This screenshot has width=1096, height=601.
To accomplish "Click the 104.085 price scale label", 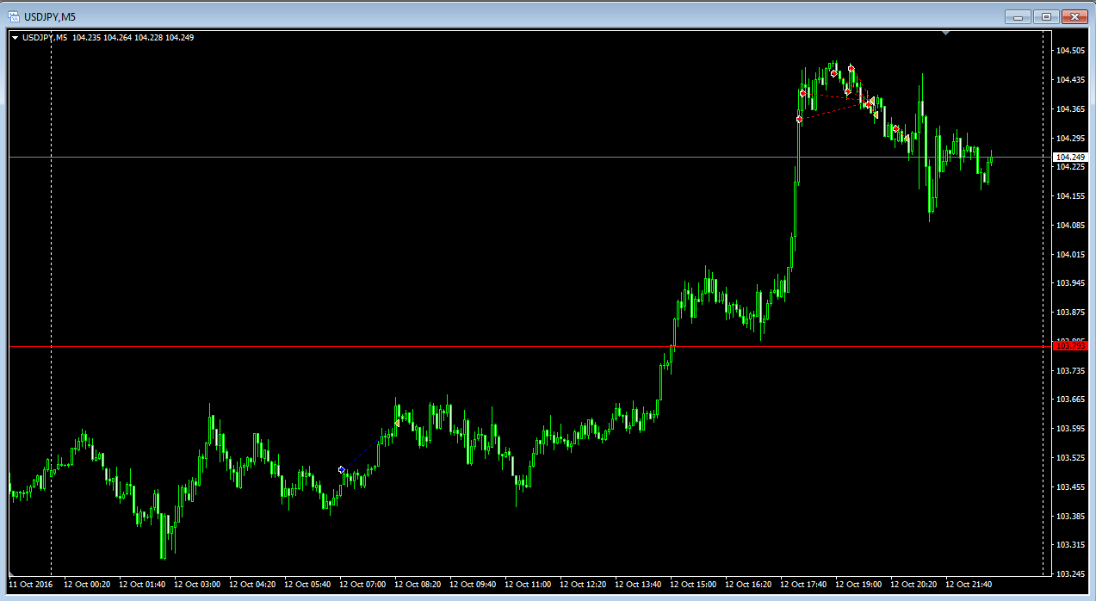I will (1070, 226).
